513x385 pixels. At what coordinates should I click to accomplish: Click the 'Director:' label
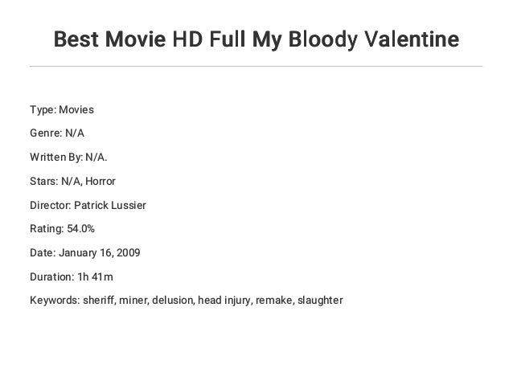[51, 206]
